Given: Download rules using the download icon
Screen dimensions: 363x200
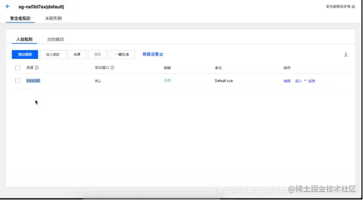Looking at the screenshot, I should (x=346, y=55).
